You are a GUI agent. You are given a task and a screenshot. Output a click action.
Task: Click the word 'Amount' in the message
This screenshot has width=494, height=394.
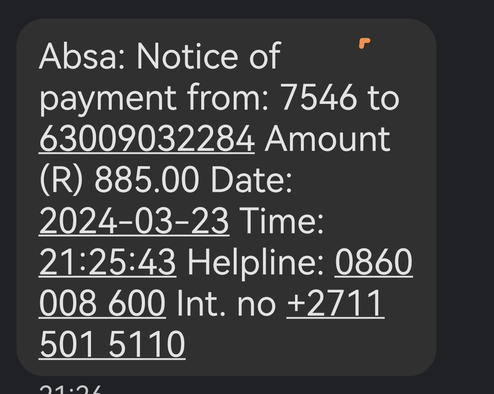pos(328,139)
